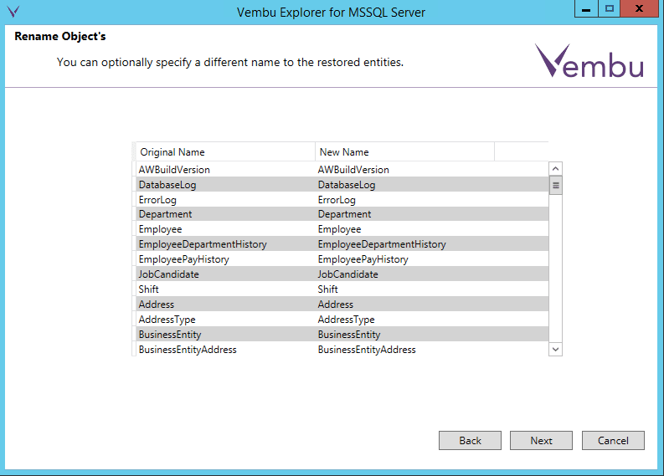Viewport: 664px width, 476px height.
Task: Click the Vembu logo in the header
Action: pyautogui.click(x=589, y=61)
